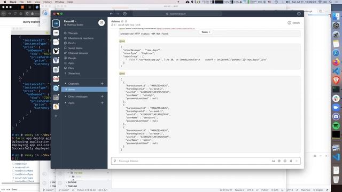
Task: Open the Details info icon
Action: pyautogui.click(x=289, y=22)
